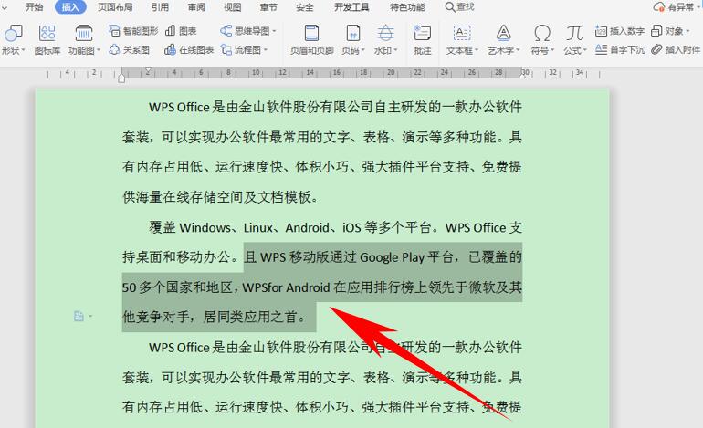Image resolution: width=703 pixels, height=428 pixels.
Task: Switch to the 审阅 tab
Action: click(x=196, y=7)
